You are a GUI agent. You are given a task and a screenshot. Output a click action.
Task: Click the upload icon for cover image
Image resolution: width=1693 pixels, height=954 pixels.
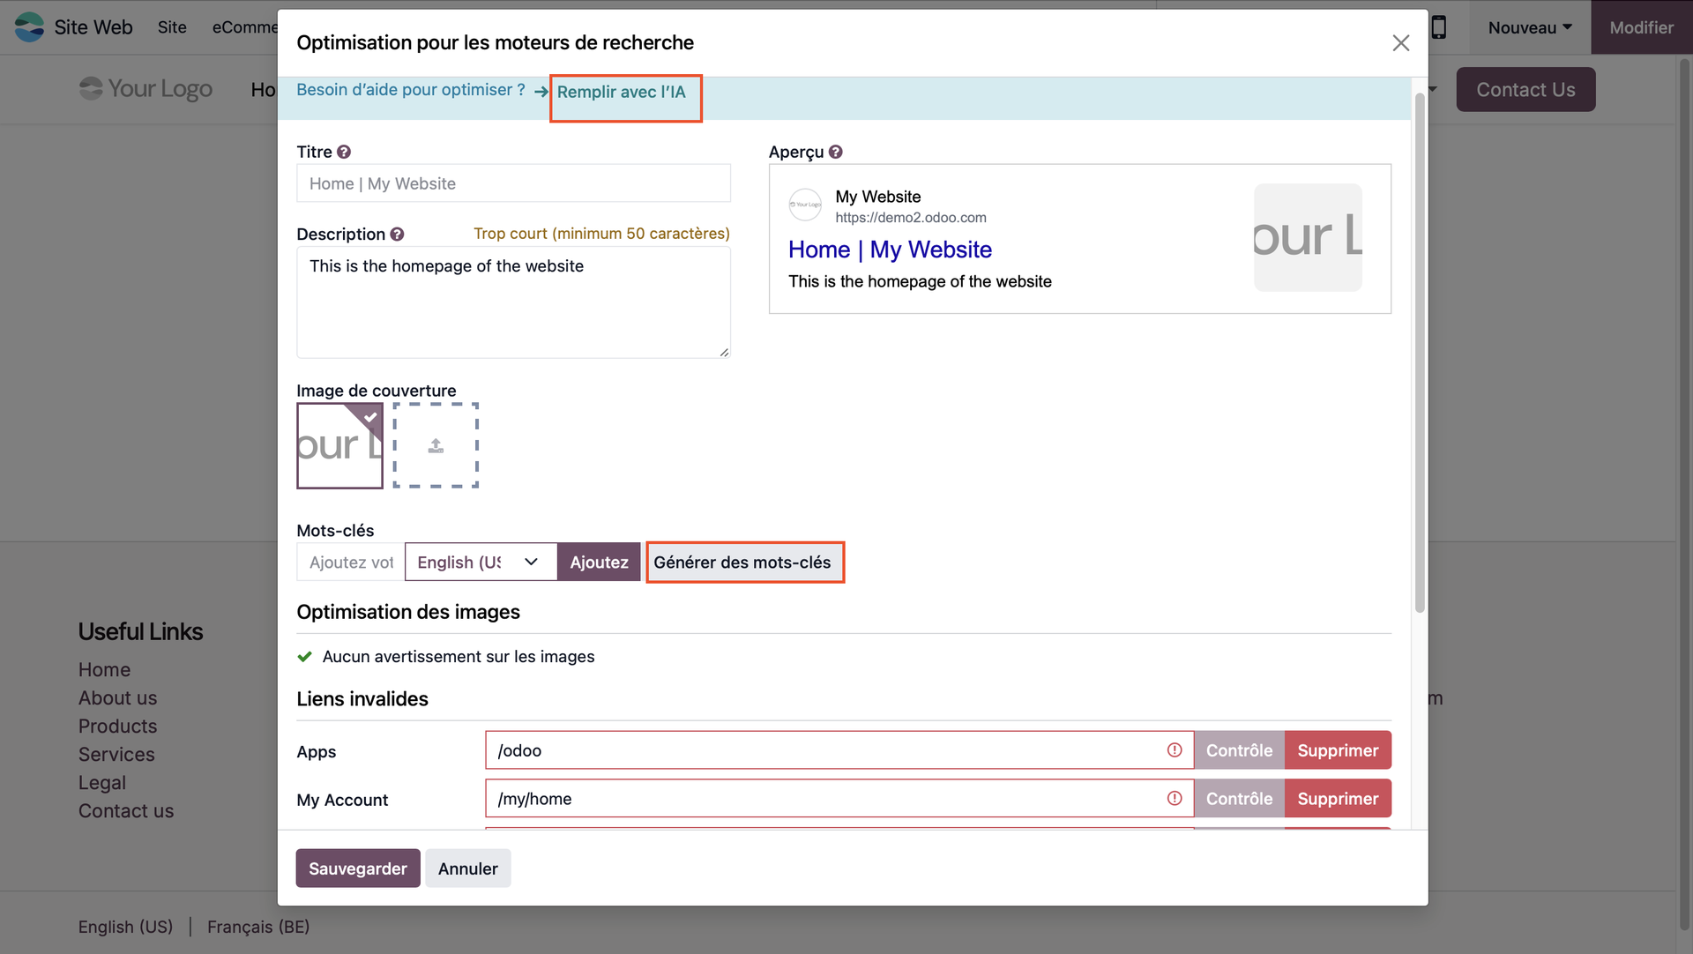click(436, 446)
